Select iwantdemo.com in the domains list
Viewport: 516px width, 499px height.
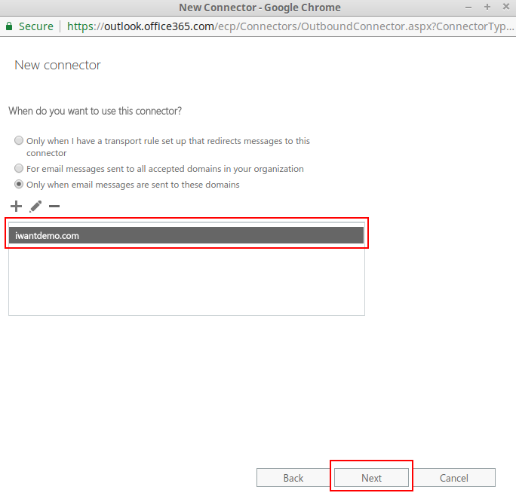coord(186,236)
